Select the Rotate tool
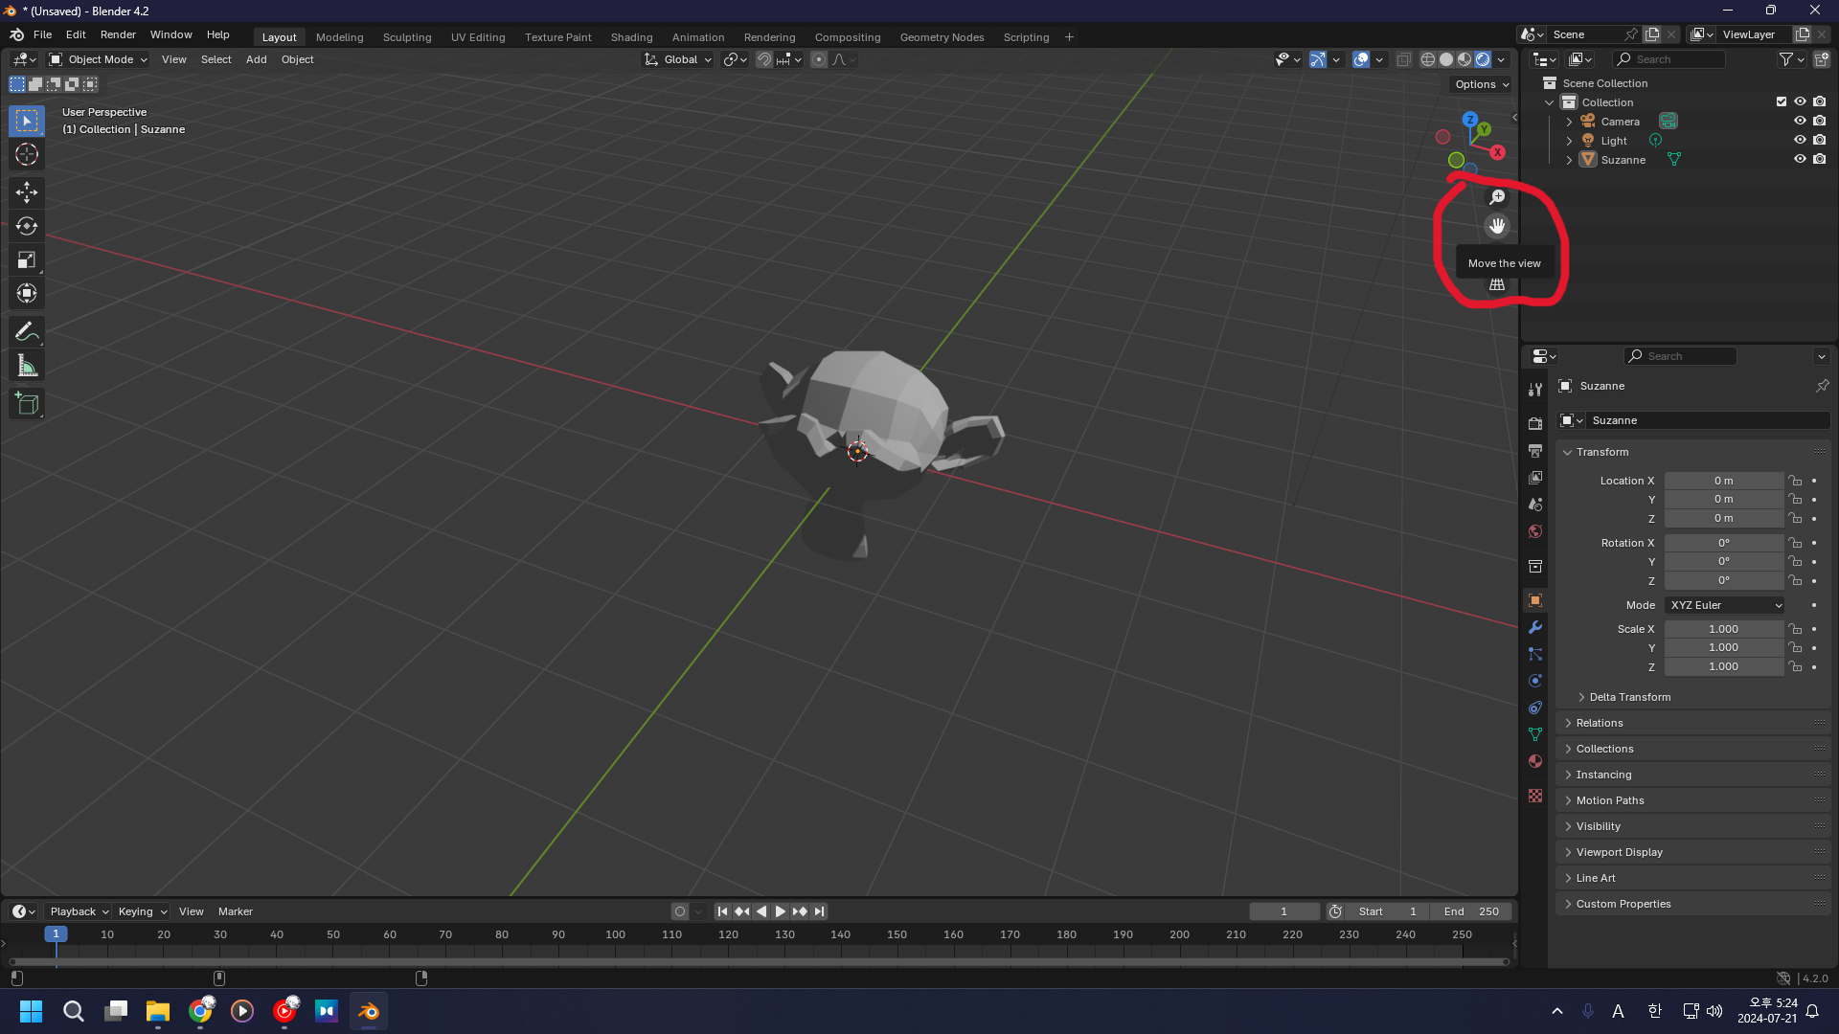Screen dimensions: 1839x1034 coord(27,226)
